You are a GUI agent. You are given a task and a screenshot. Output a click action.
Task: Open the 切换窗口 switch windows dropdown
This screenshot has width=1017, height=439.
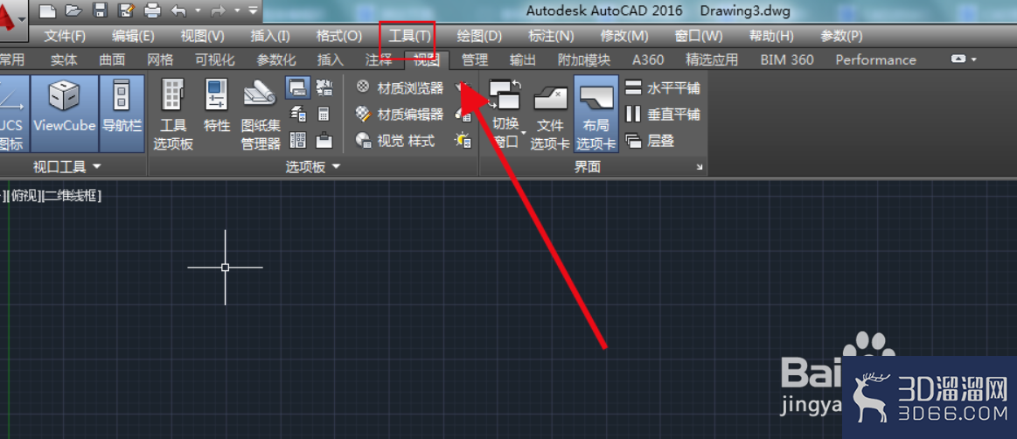click(505, 115)
